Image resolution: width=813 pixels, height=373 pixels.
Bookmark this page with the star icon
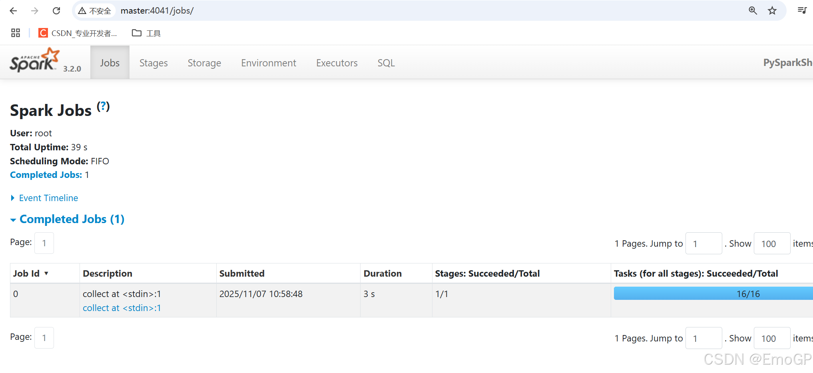tap(772, 11)
